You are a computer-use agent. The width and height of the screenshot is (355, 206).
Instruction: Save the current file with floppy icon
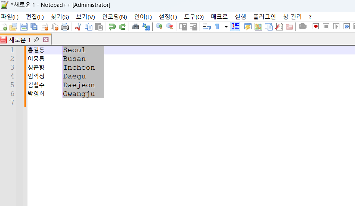pos(24,27)
